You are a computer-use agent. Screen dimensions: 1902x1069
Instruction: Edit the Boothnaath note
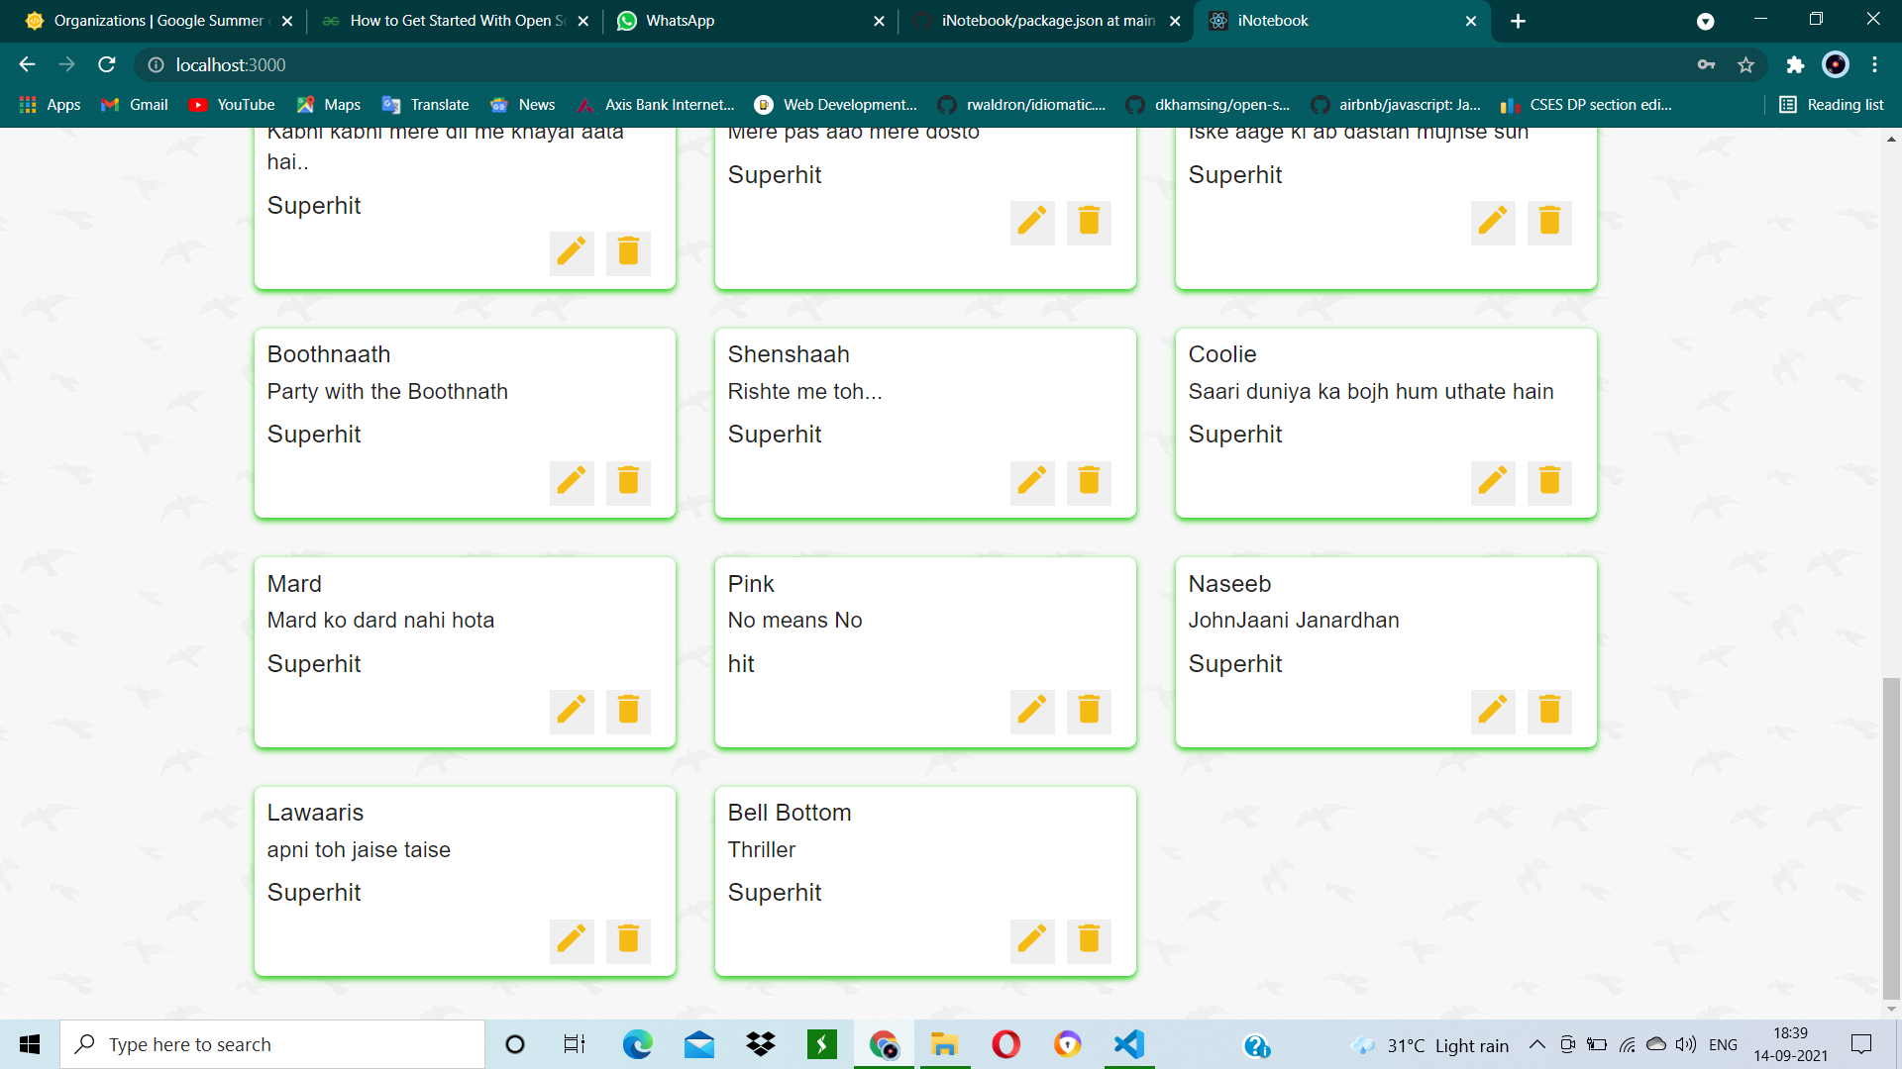click(571, 482)
